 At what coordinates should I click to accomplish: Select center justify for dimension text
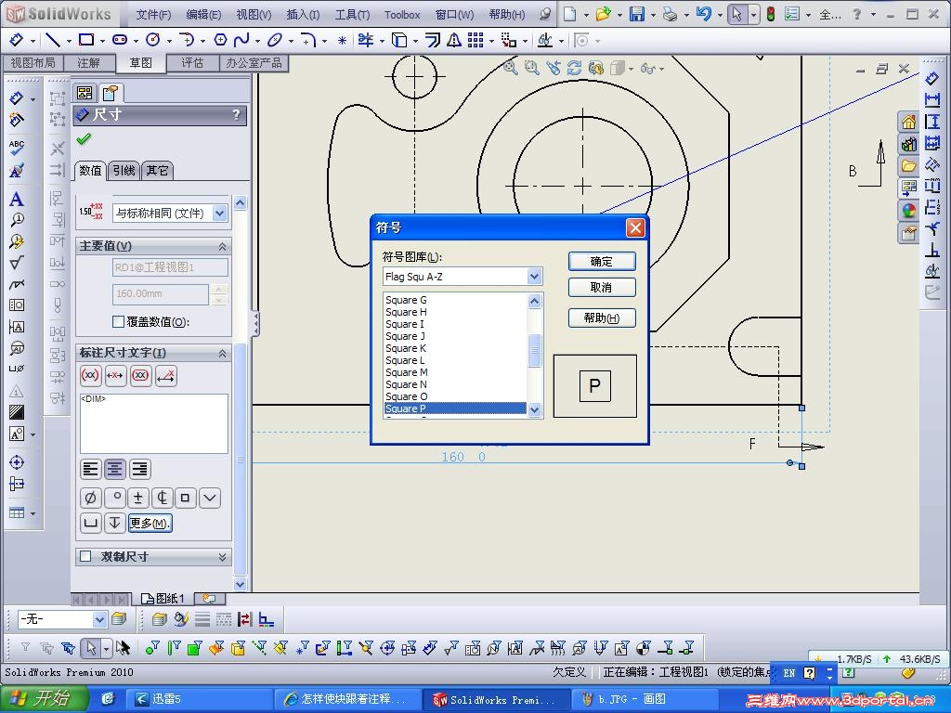tap(114, 469)
